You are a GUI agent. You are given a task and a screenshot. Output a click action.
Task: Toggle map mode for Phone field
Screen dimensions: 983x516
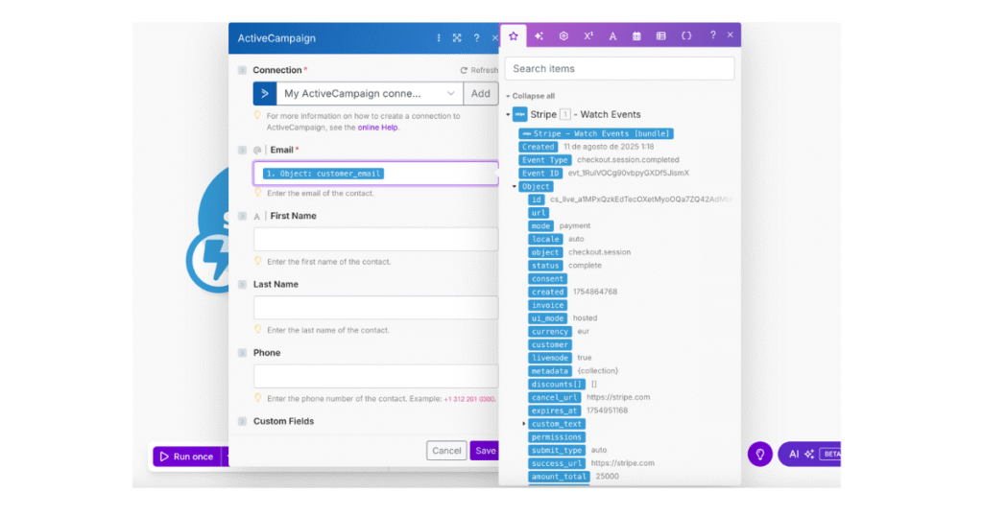(x=242, y=353)
